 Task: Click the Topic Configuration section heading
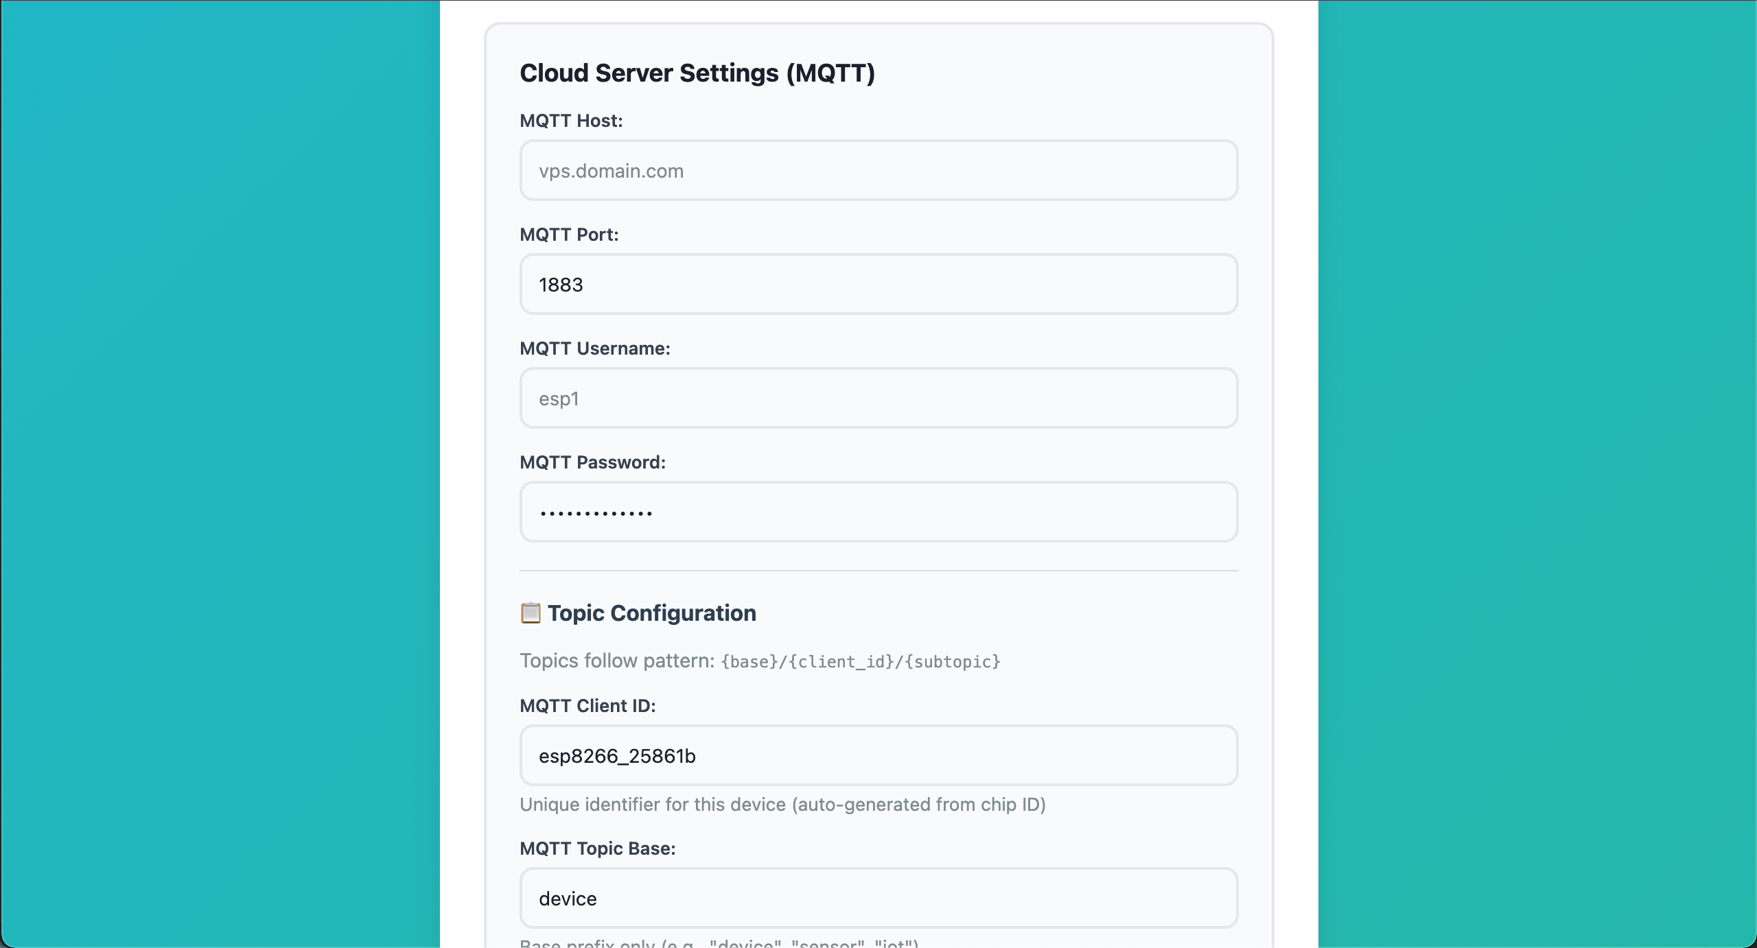651,613
